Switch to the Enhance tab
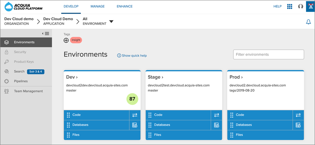The image size is (315, 145). [x=125, y=6]
